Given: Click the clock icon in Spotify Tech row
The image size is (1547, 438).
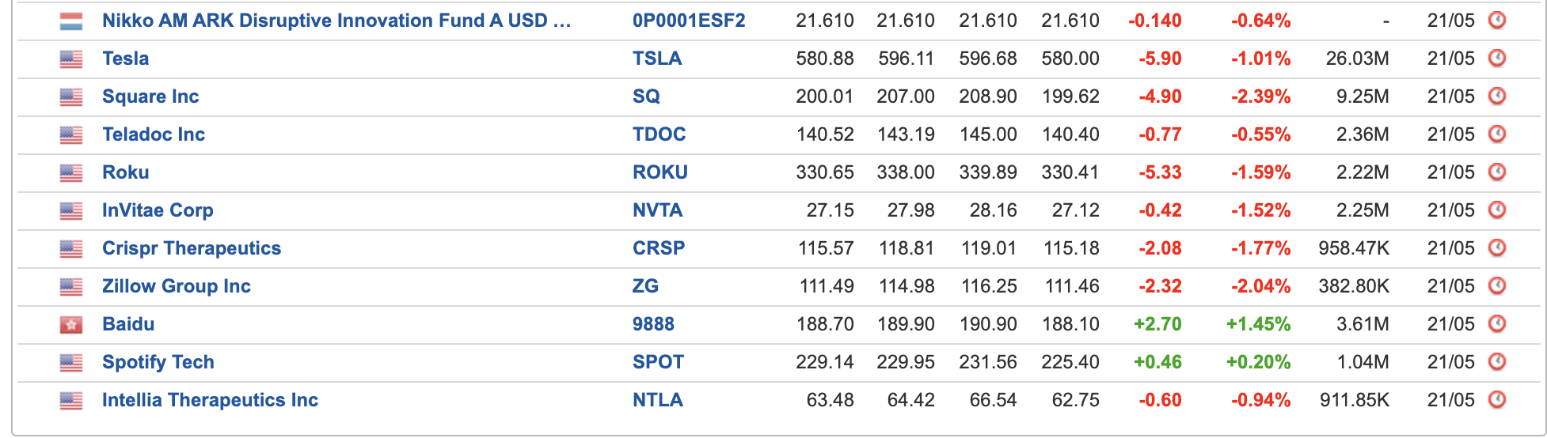Looking at the screenshot, I should pos(1496,361).
